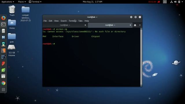Click the airmon-ng command text
The width and height of the screenshot is (185, 104).
tap(62, 29)
